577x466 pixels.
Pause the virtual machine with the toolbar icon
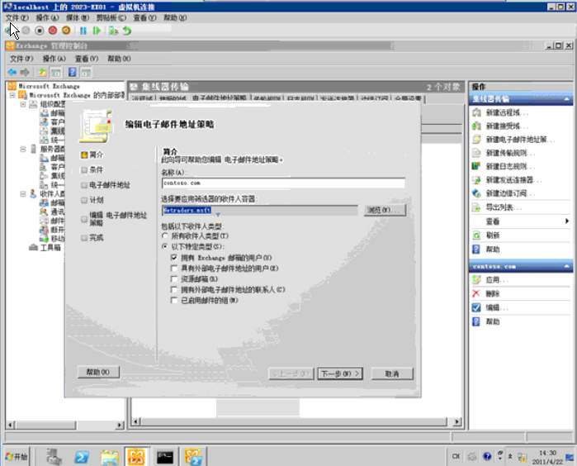pos(83,31)
